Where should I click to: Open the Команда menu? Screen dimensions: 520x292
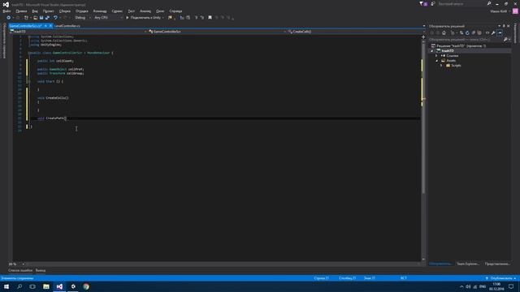point(100,11)
